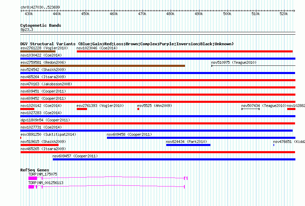Image resolution: width=305 pixels, height=206 pixels.
Task: Click the tiny esv3891250 (Suktitipat2014) red marker
Action: coord(21,138)
